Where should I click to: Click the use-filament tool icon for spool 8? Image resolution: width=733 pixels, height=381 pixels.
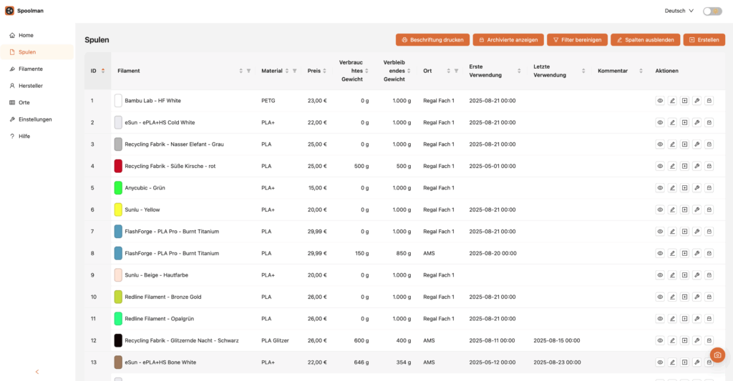click(x=696, y=253)
